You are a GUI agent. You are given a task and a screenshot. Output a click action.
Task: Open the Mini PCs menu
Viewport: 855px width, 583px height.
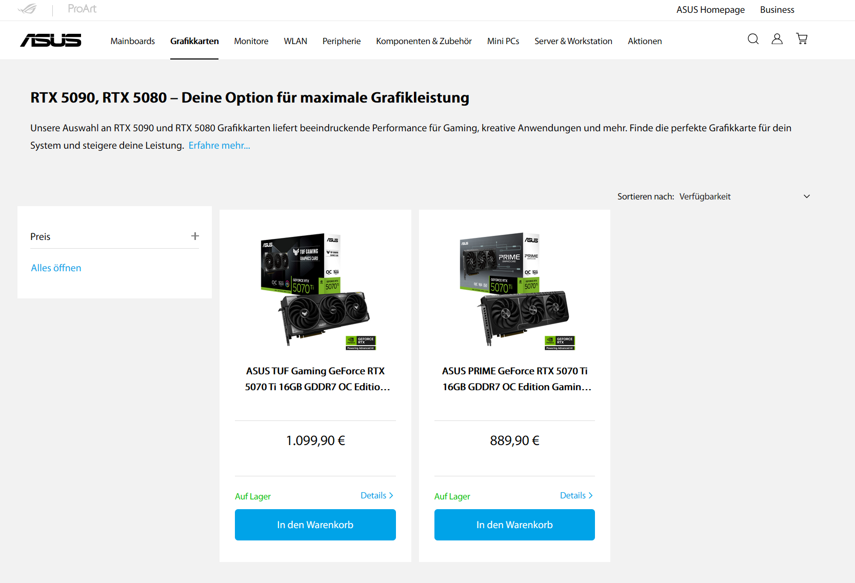pos(503,41)
